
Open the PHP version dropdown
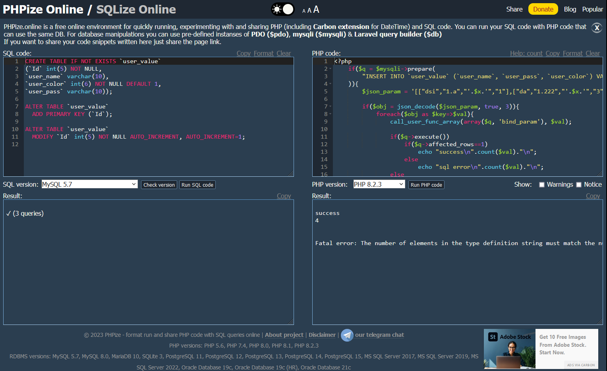379,184
